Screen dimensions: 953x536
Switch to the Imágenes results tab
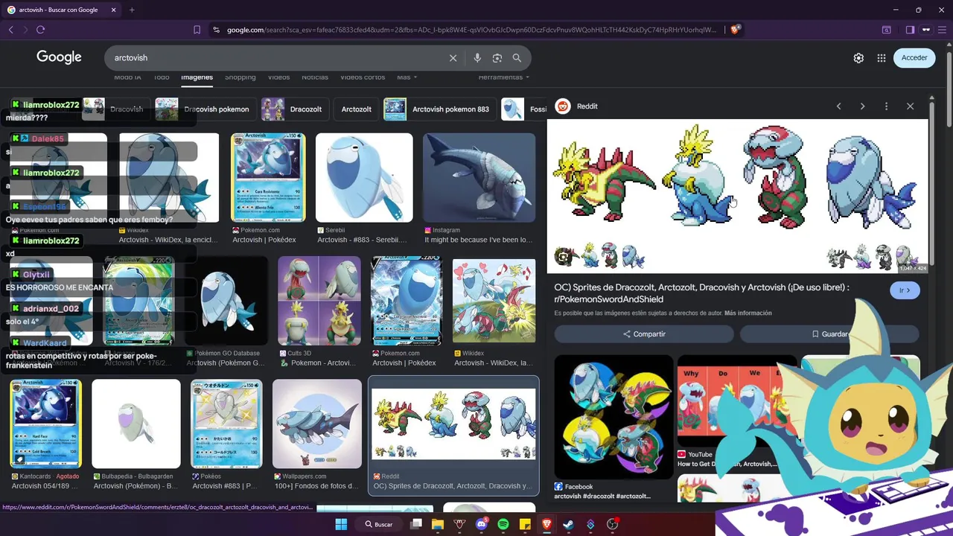coord(197,77)
